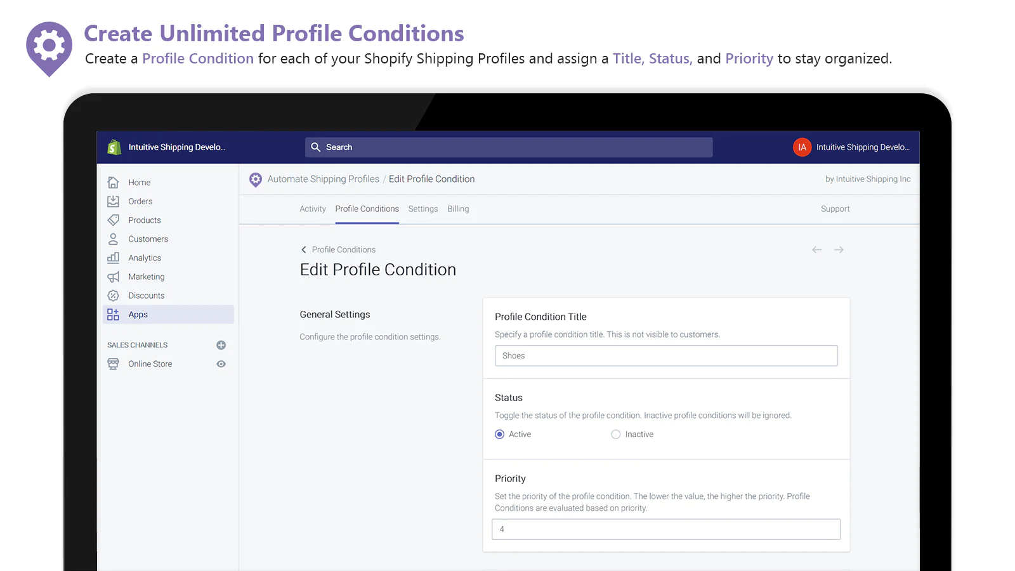Viewport: 1015px width, 571px height.
Task: Select the Inactive status radio button
Action: (x=615, y=435)
